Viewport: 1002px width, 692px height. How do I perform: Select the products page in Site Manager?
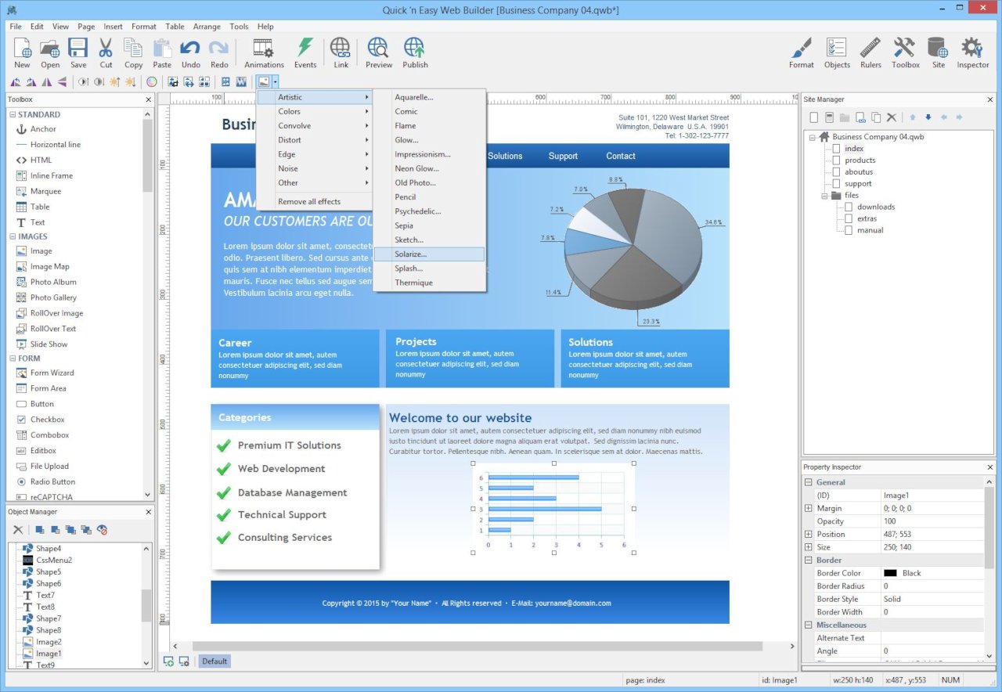click(860, 160)
